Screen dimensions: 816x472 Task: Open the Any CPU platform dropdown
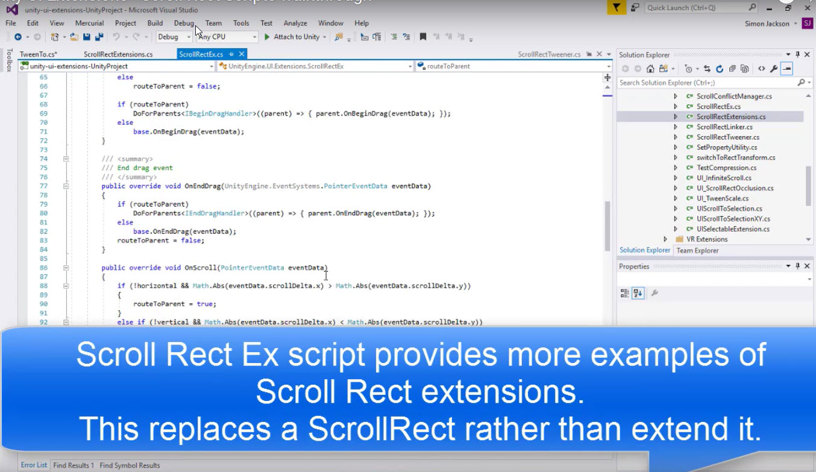(x=227, y=37)
